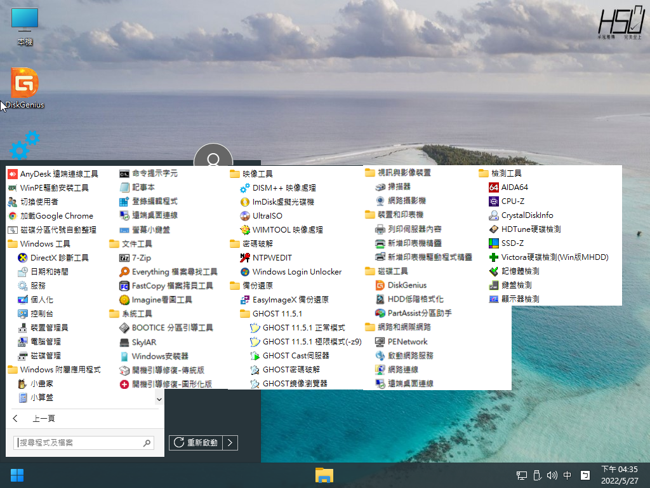Viewport: 650px width, 488px height.
Task: Switch input method via 中 indicator
Action: pyautogui.click(x=567, y=475)
